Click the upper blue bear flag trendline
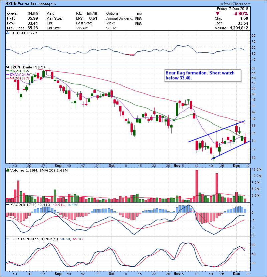 point(217,131)
